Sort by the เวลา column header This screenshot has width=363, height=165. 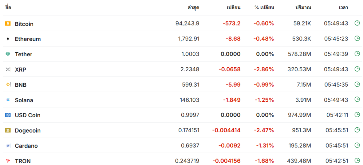pos(343,7)
